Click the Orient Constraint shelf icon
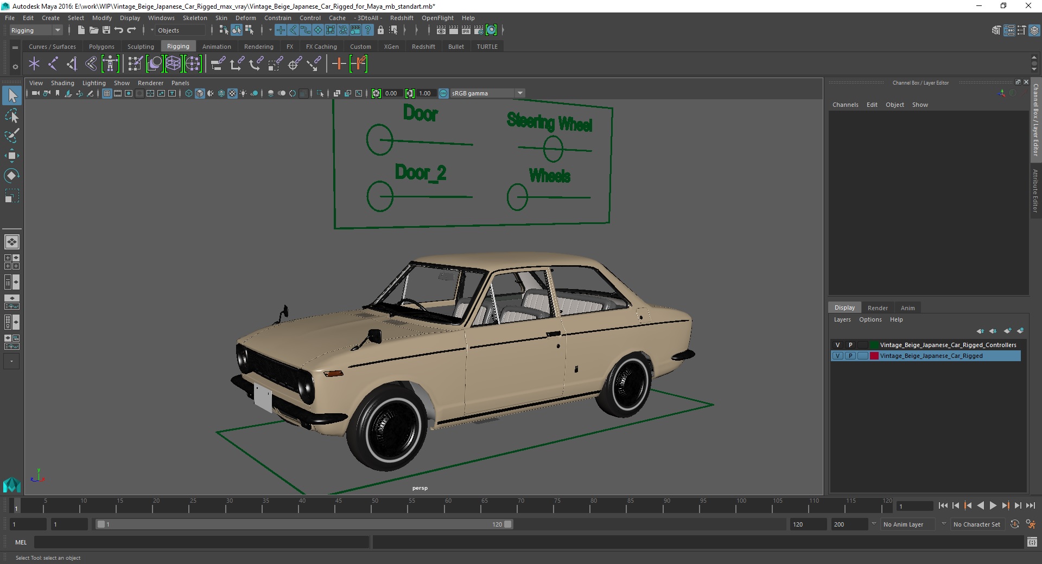 (x=256, y=64)
